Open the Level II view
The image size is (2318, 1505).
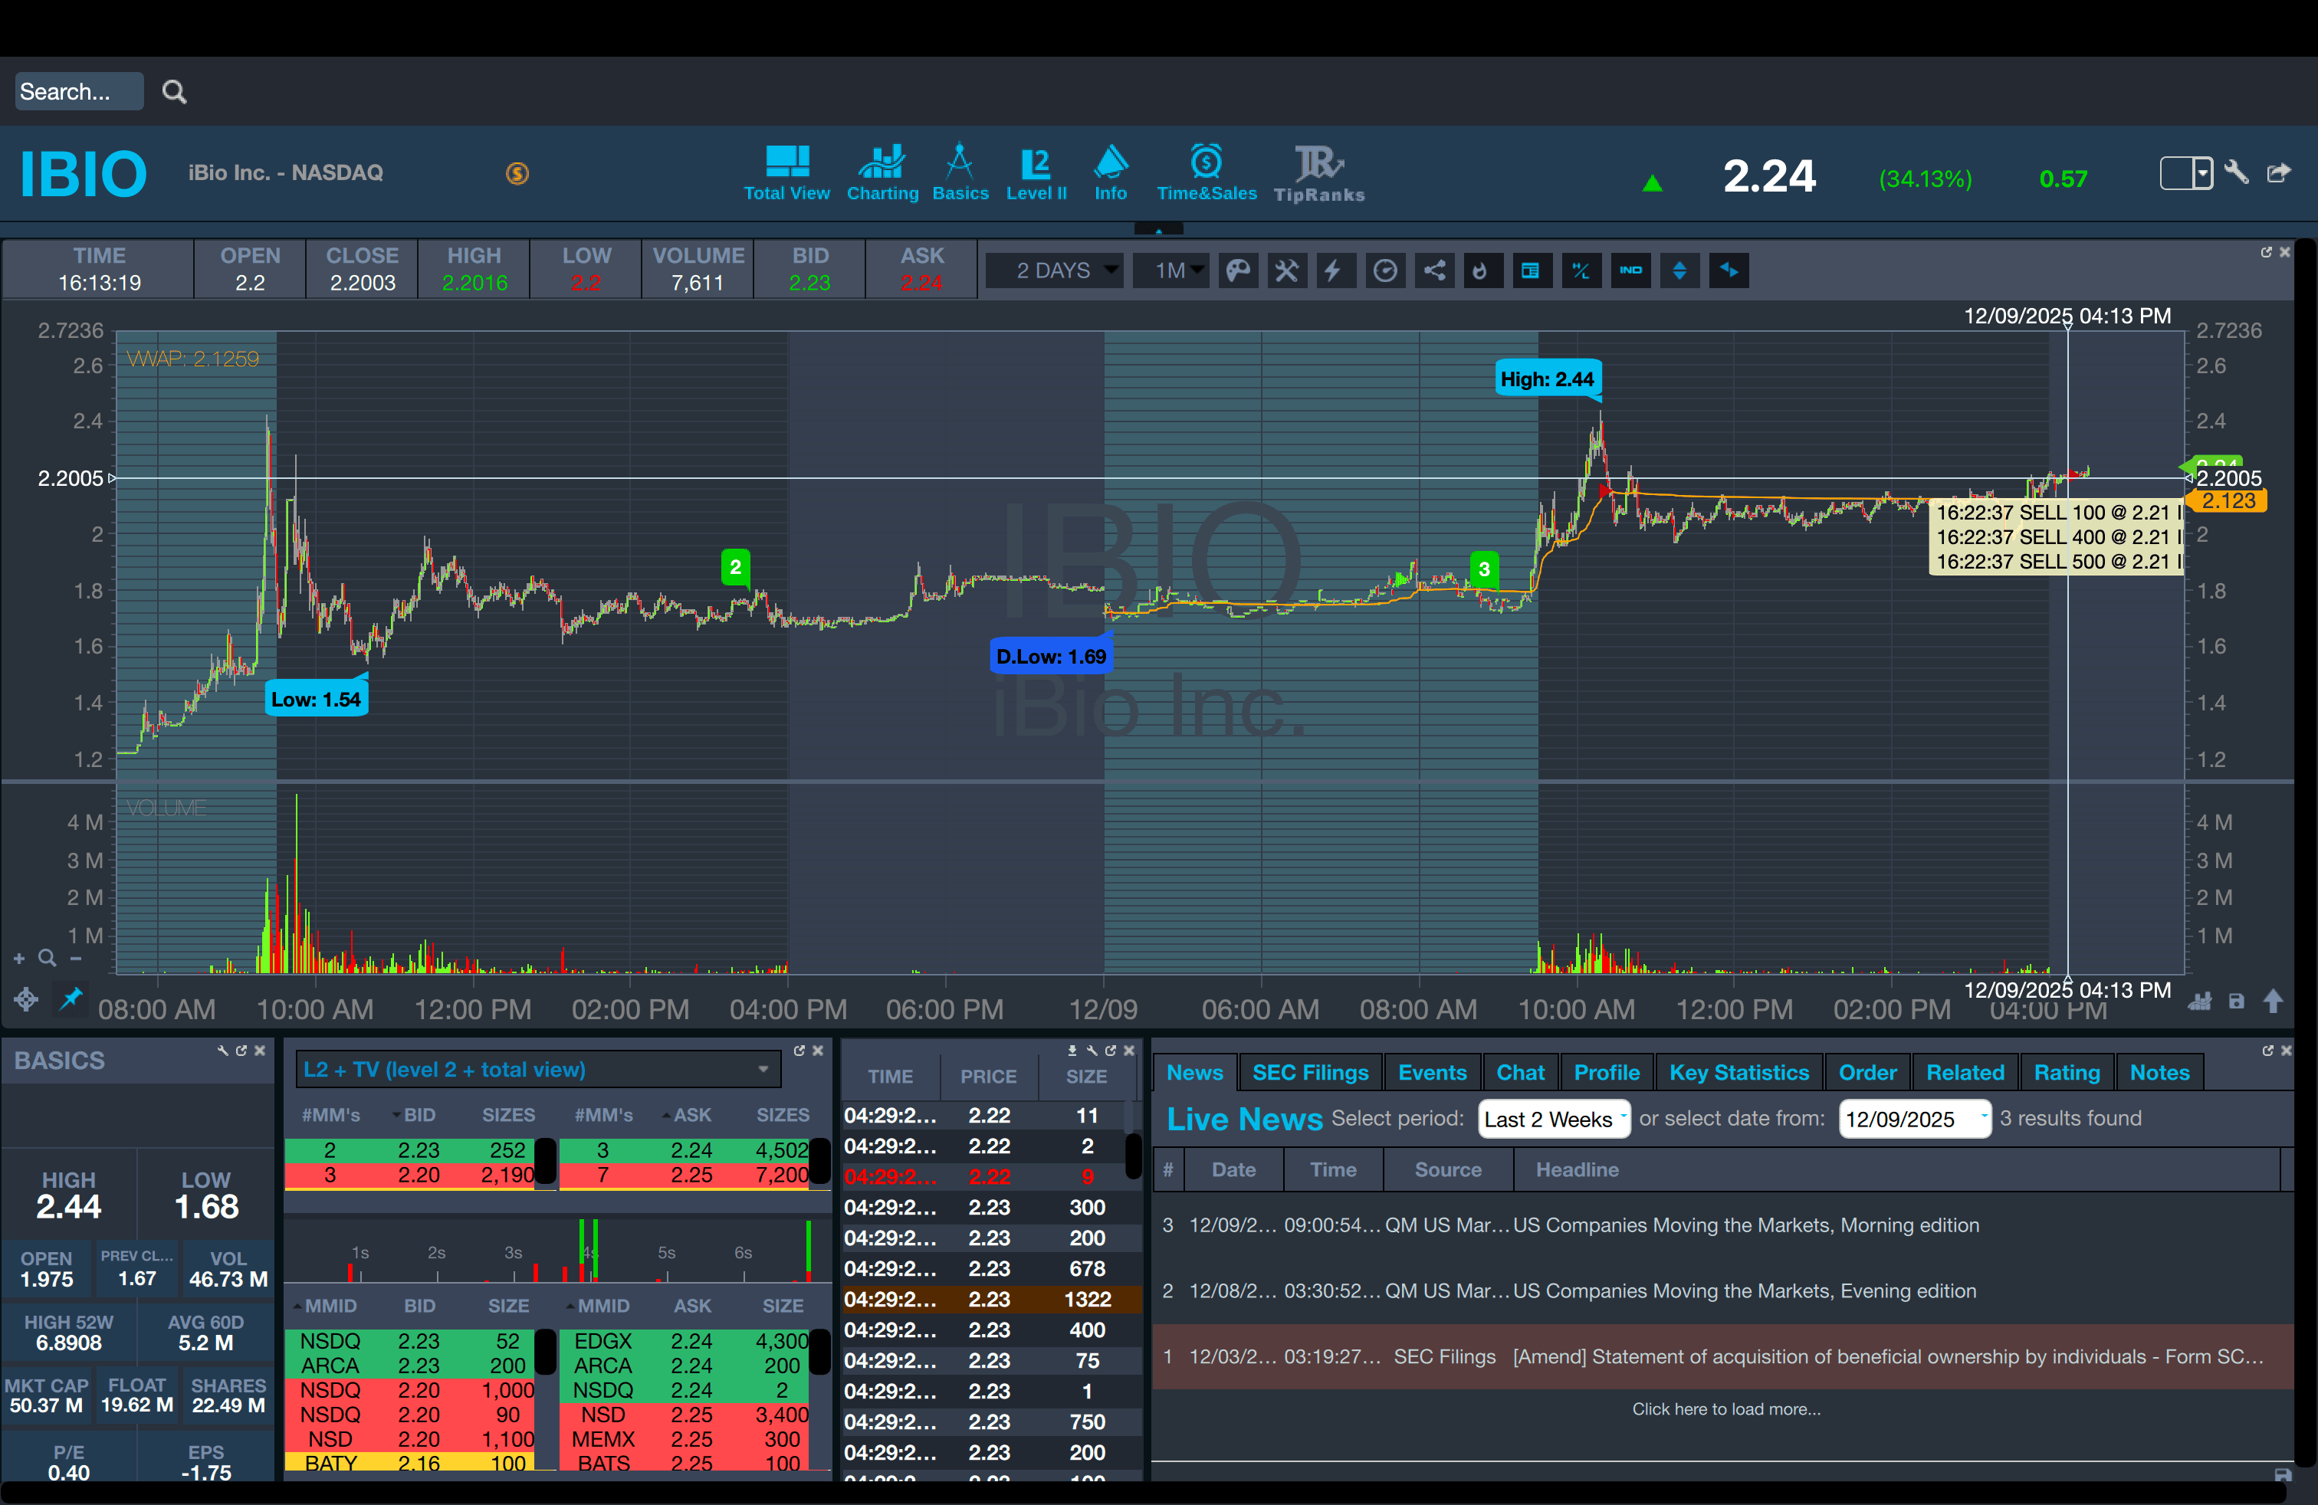click(x=1036, y=173)
